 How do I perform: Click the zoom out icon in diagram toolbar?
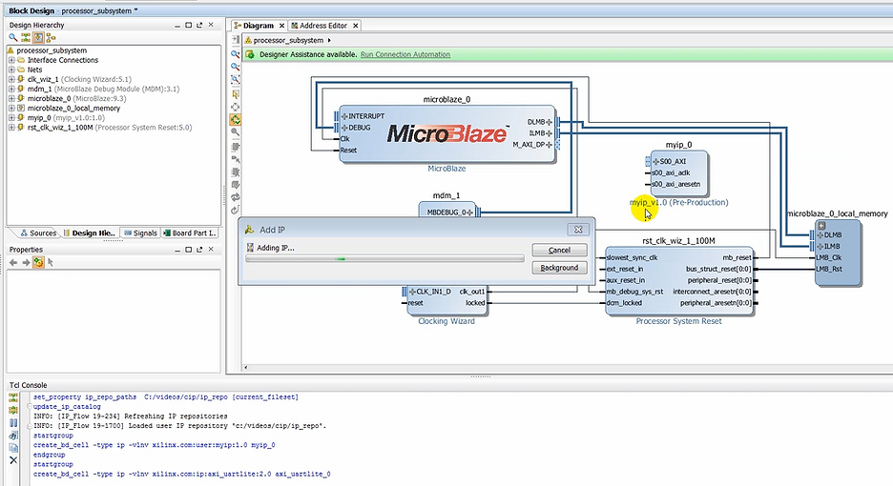click(235, 68)
